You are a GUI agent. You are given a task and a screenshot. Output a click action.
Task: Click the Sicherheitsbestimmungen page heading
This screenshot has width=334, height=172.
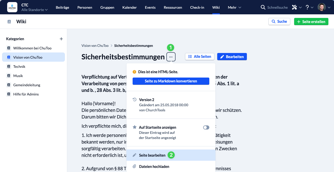click(x=123, y=57)
